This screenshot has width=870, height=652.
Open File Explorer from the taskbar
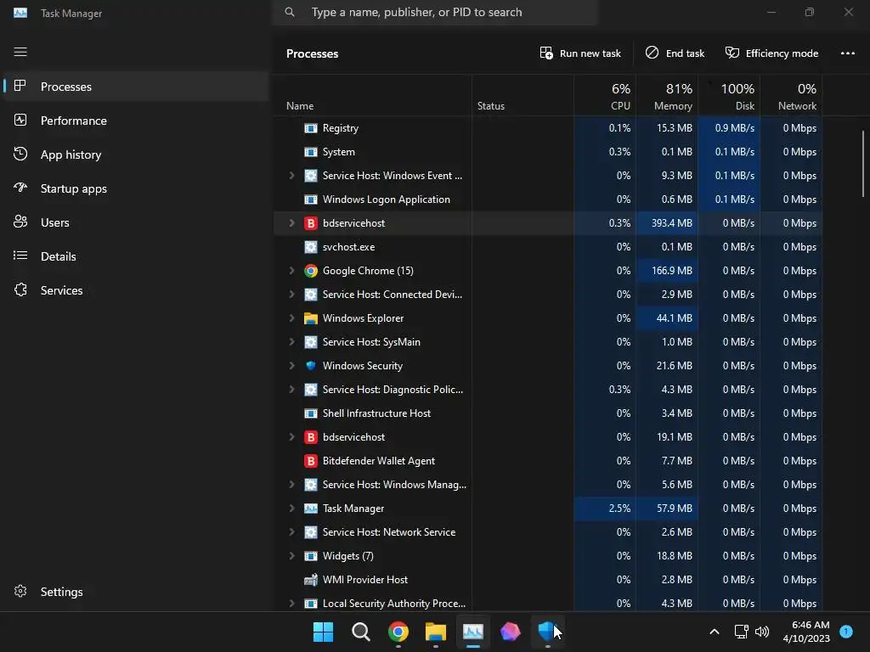tap(436, 632)
